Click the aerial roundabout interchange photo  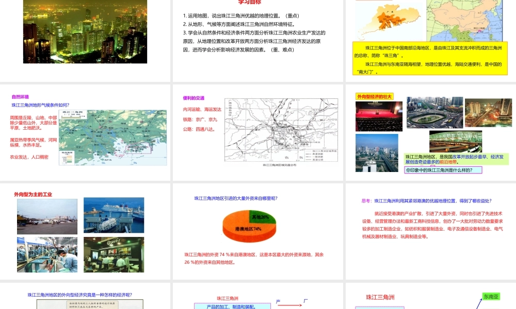[x=434, y=112]
